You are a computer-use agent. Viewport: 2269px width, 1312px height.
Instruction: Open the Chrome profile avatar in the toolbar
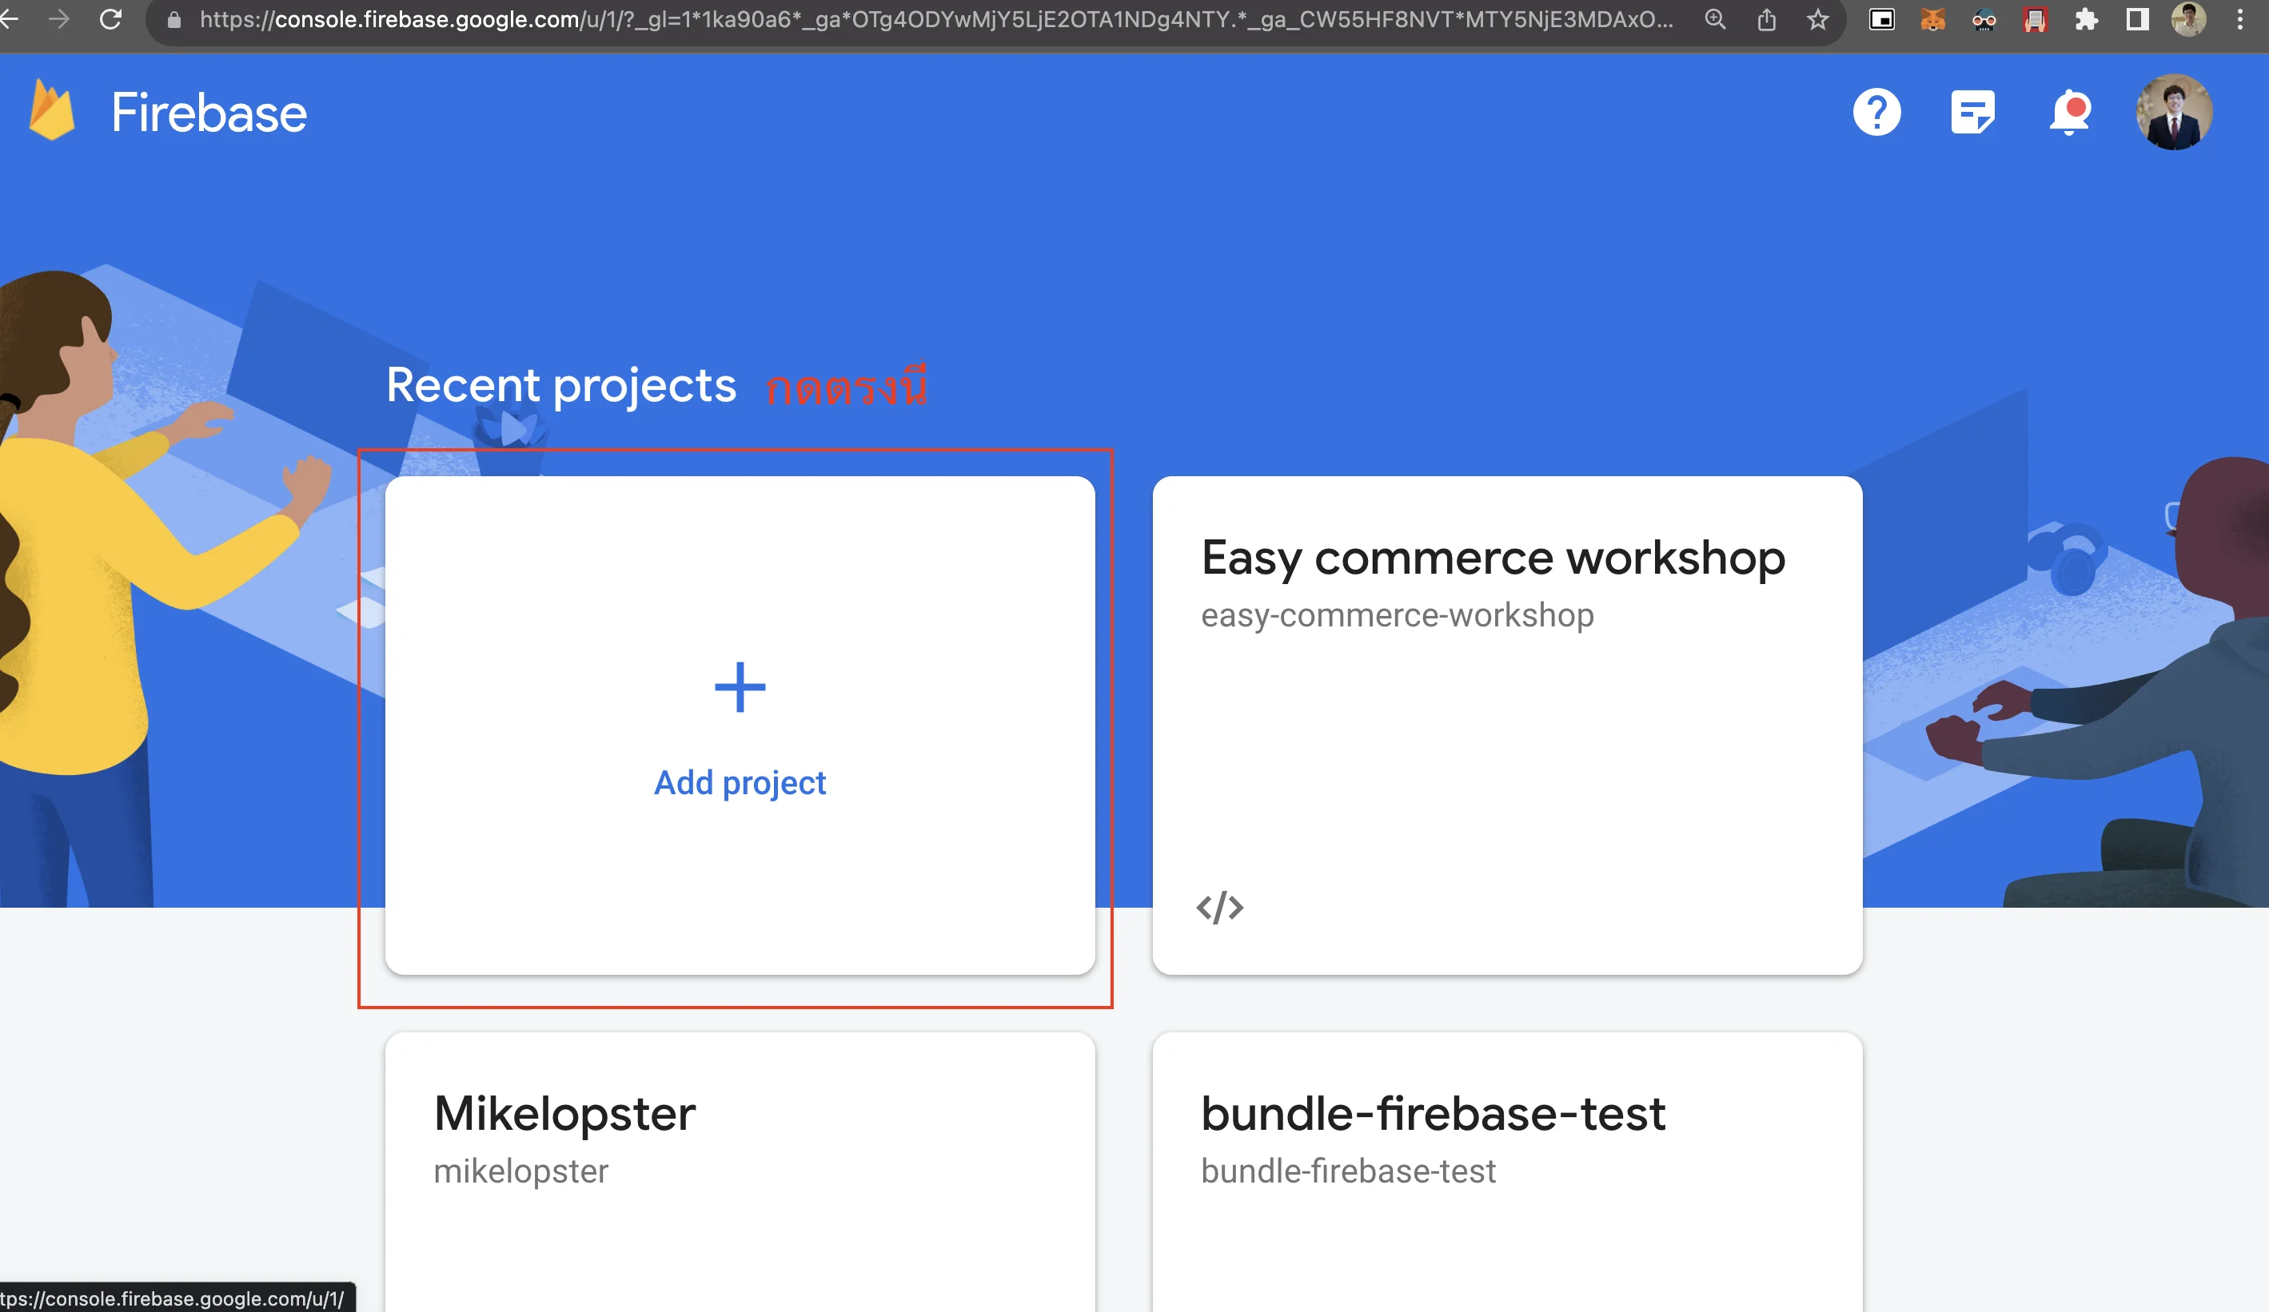(2188, 20)
